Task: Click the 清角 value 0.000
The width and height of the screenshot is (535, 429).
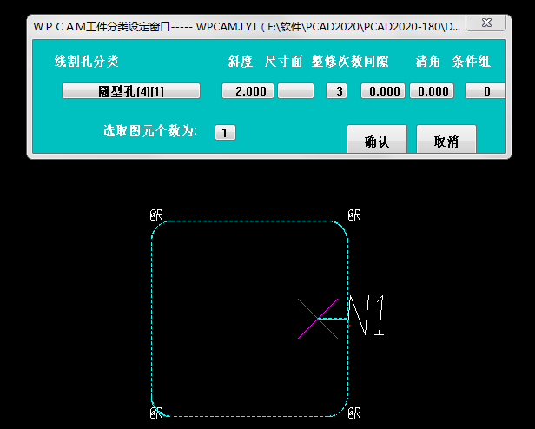Action: click(x=432, y=91)
